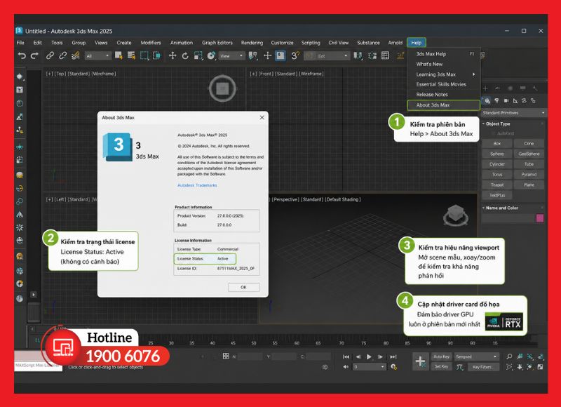Click the large Set Keys plus button

[420, 361]
